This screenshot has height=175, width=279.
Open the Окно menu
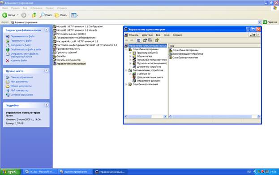[166, 35]
